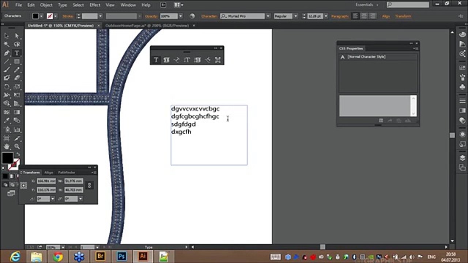Choose Touch Type tool in floating toolbar
This screenshot has width=468, height=263.
pyautogui.click(x=218, y=60)
